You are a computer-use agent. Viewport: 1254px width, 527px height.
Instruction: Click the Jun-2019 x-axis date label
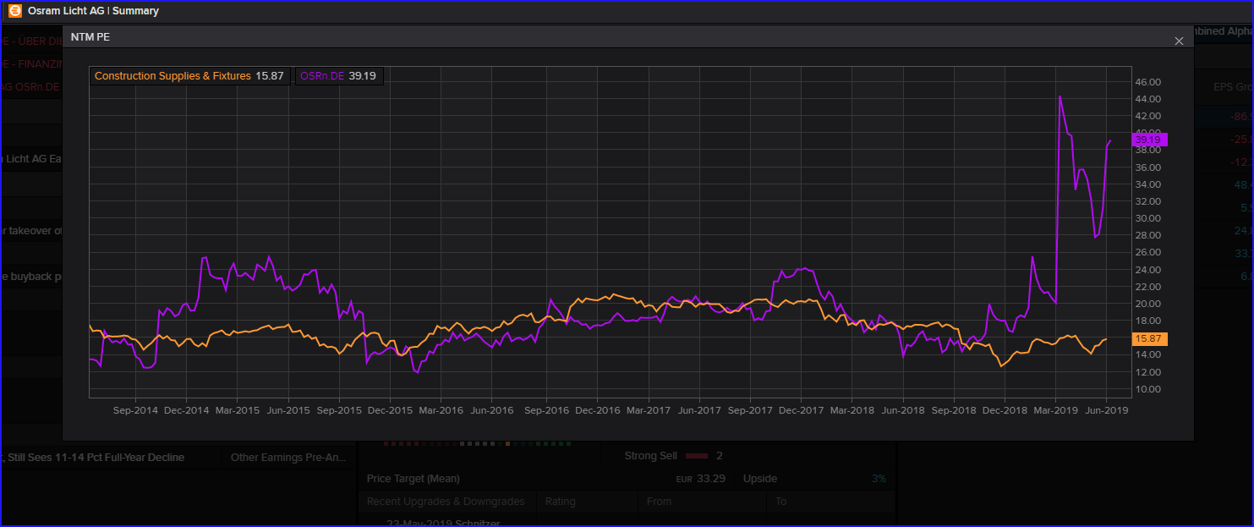(x=1106, y=410)
